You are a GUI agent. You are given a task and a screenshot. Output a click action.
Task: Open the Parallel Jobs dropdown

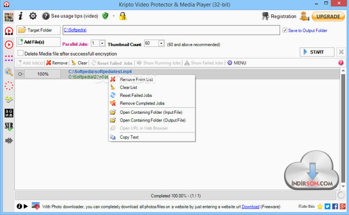tap(102, 43)
